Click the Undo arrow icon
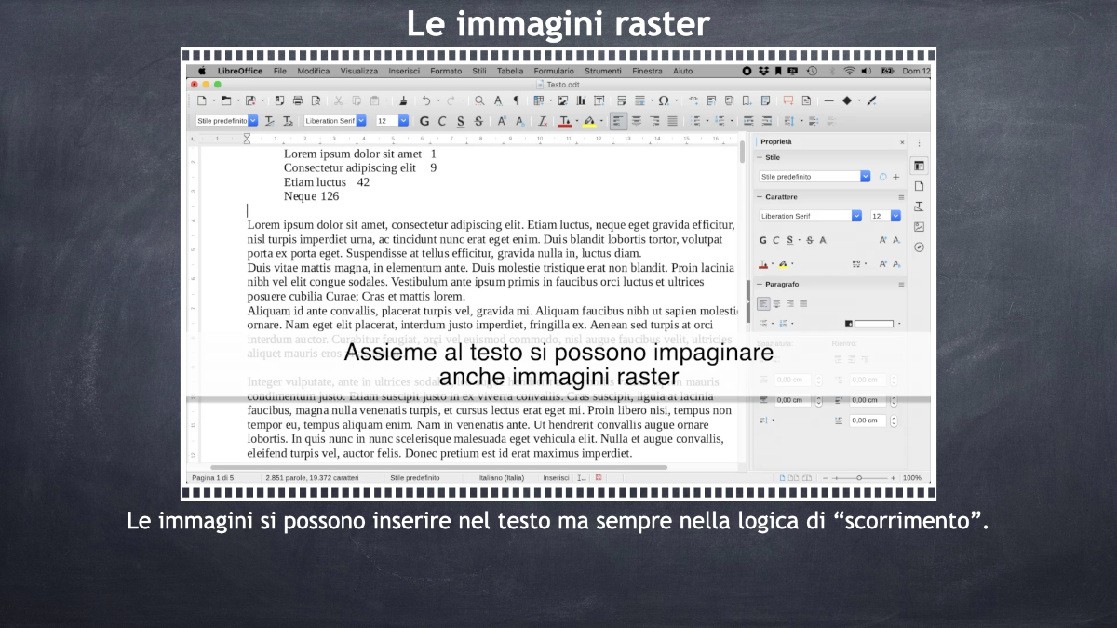This screenshot has width=1117, height=628. tap(426, 100)
